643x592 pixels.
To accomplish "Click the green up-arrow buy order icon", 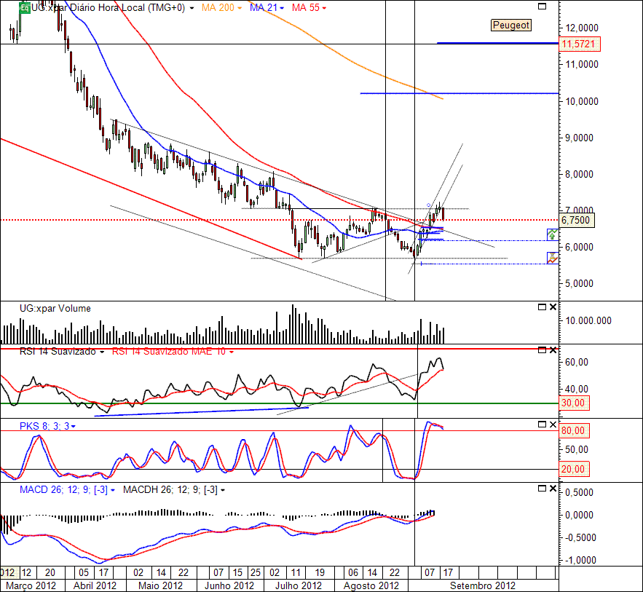I will [x=553, y=234].
